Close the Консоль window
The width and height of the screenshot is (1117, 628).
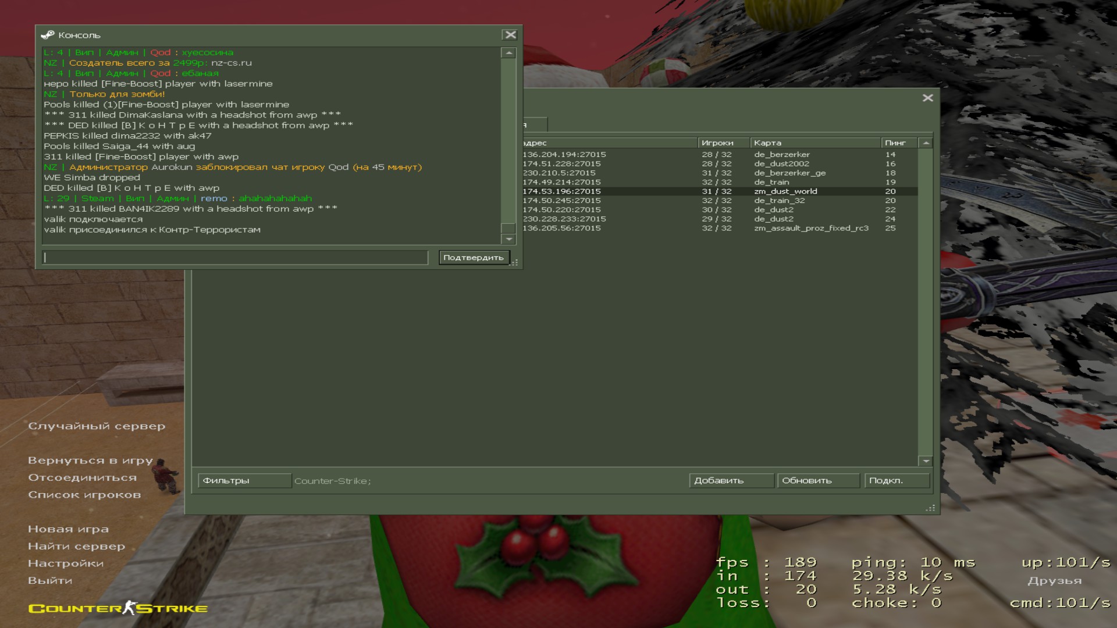click(x=510, y=35)
